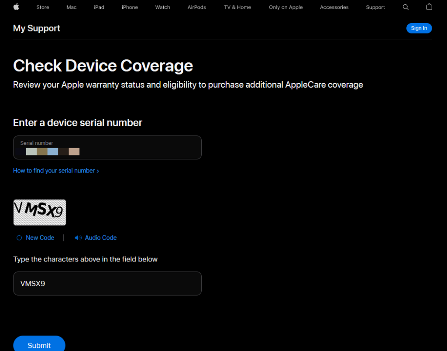This screenshot has width=447, height=351.
Task: Request a New Code
Action: pyautogui.click(x=40, y=237)
